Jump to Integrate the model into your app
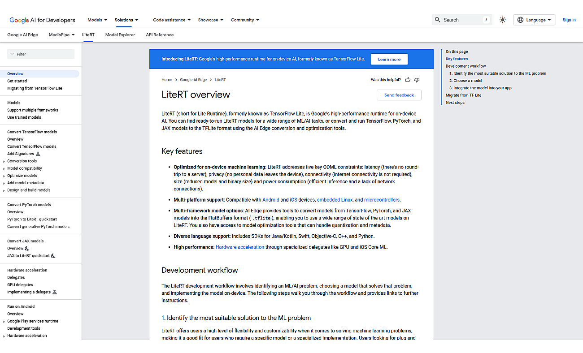This screenshot has height=353, width=583. click(x=480, y=88)
